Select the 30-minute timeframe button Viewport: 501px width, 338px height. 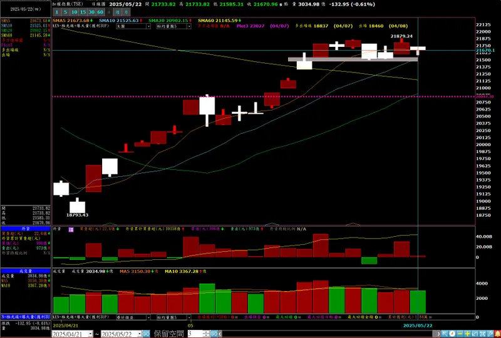coord(91,12)
